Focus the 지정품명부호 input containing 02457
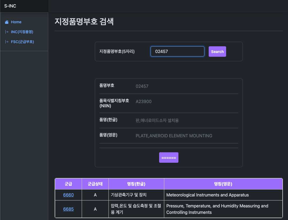 coord(177,51)
